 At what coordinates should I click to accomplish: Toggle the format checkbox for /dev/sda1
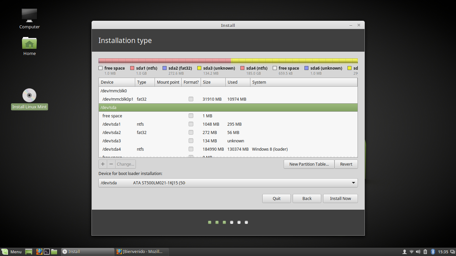point(191,124)
